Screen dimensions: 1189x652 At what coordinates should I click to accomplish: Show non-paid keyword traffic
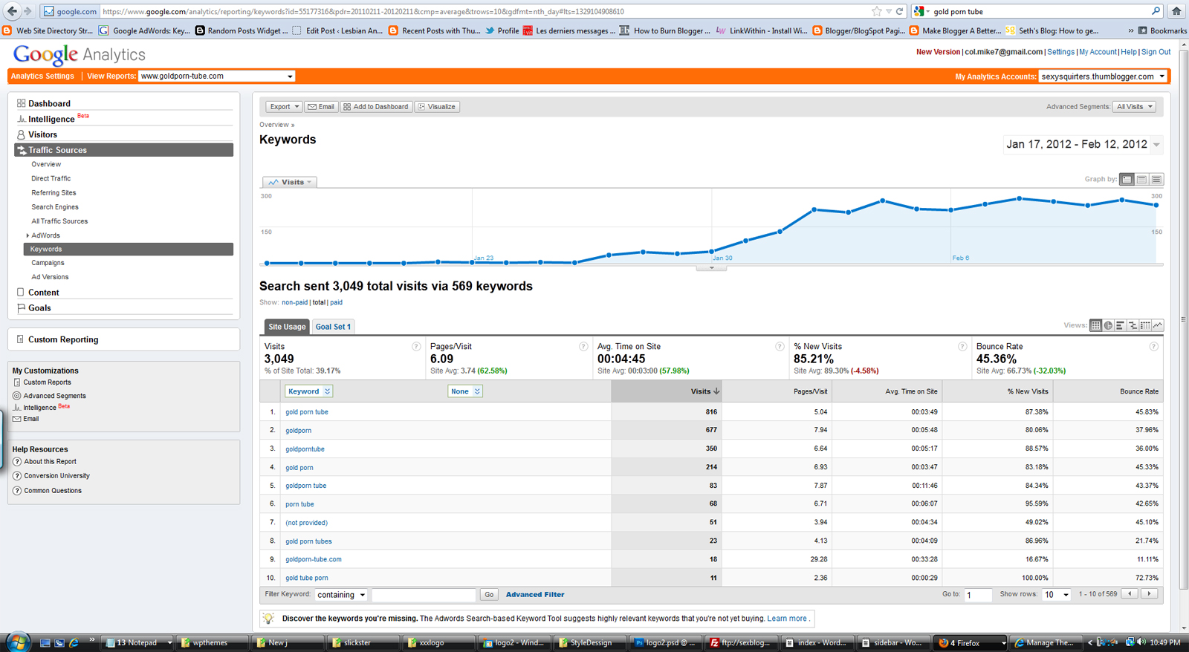pos(294,302)
